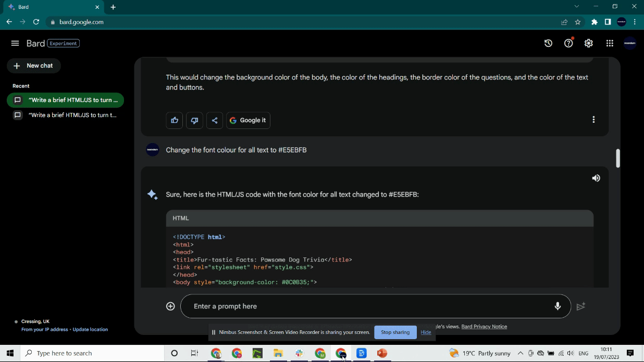Viewport: 644px width, 362px height.
Task: Open the tab search chevron in title bar
Action: (x=576, y=6)
